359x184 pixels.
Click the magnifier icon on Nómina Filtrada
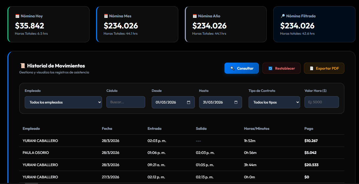click(283, 16)
